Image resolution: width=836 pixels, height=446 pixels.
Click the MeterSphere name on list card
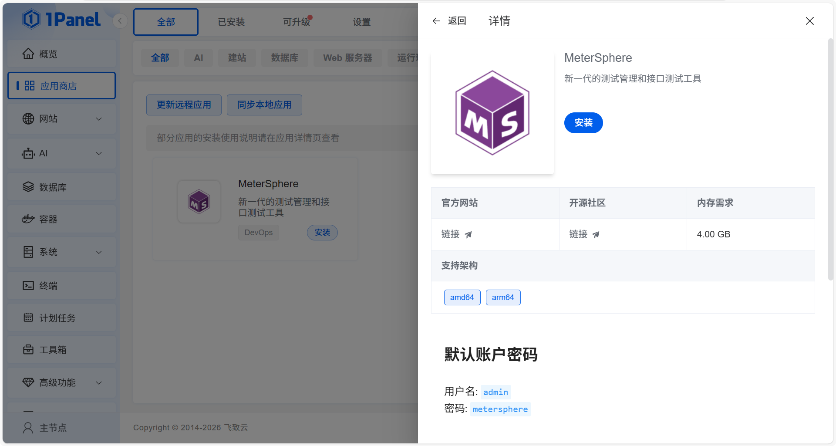click(x=268, y=184)
